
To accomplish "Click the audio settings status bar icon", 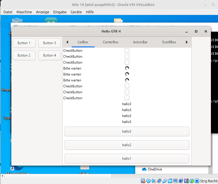I will [x=154, y=181].
